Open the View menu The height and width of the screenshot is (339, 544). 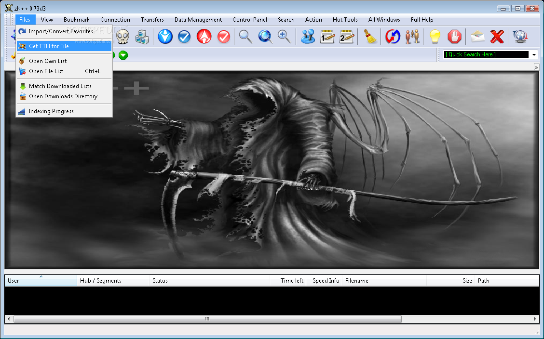pyautogui.click(x=47, y=20)
